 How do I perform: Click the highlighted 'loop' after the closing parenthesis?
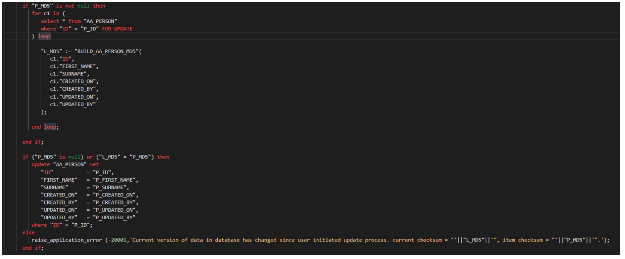coord(44,36)
